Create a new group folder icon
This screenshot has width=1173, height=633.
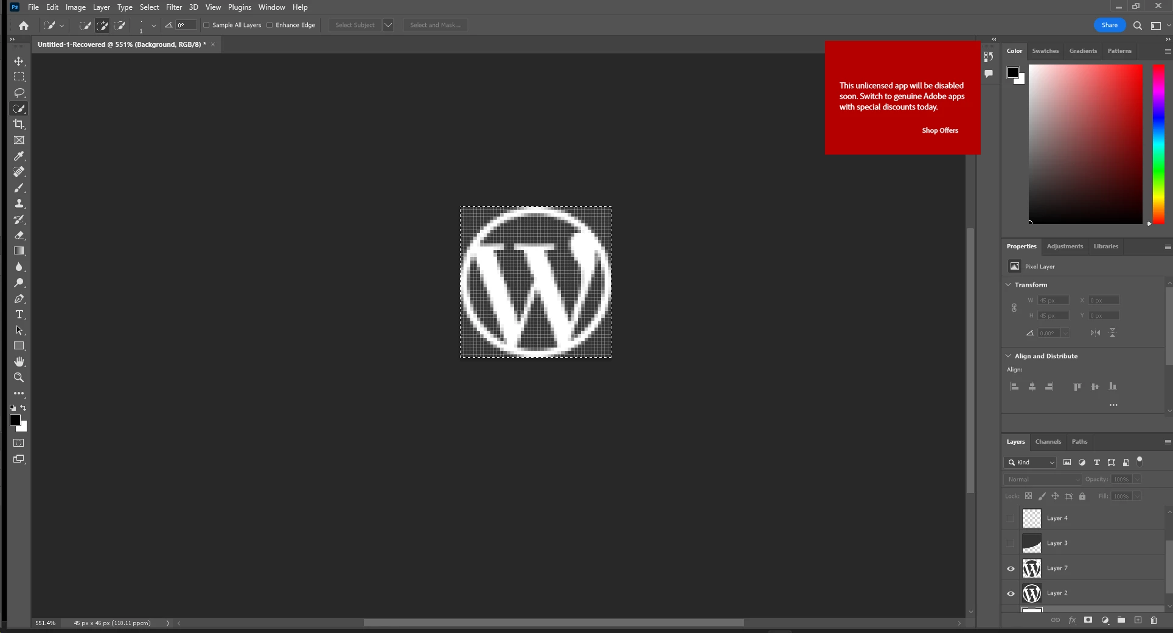(x=1121, y=620)
